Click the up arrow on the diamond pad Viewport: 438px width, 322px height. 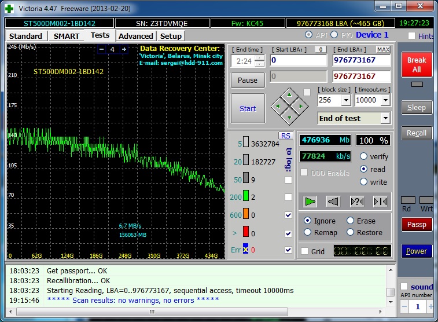pyautogui.click(x=289, y=95)
